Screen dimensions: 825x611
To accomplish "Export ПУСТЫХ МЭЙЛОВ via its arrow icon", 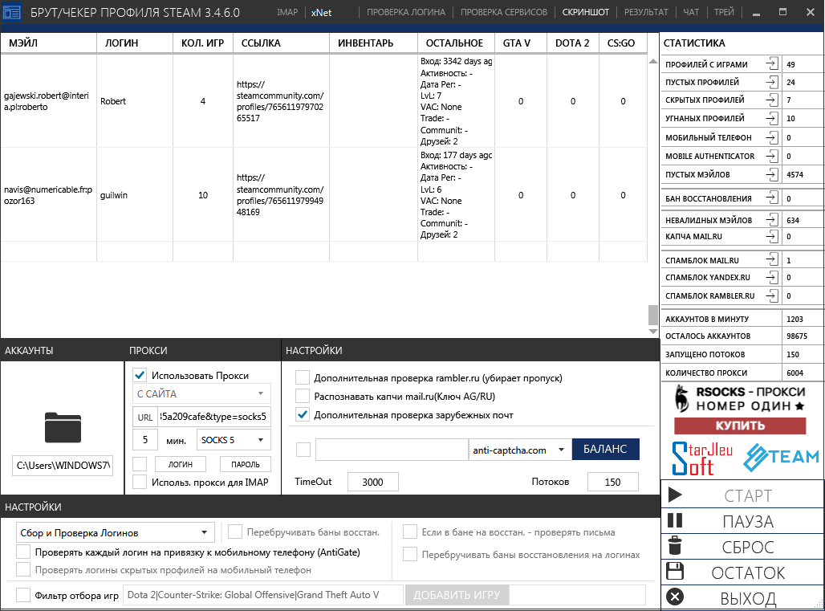I will pyautogui.click(x=772, y=174).
